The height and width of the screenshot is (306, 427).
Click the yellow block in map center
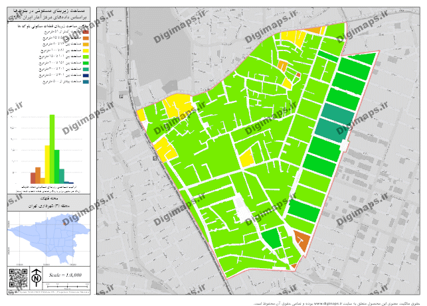[x=246, y=158]
